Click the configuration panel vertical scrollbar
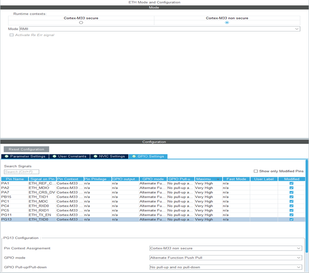 click(307, 206)
